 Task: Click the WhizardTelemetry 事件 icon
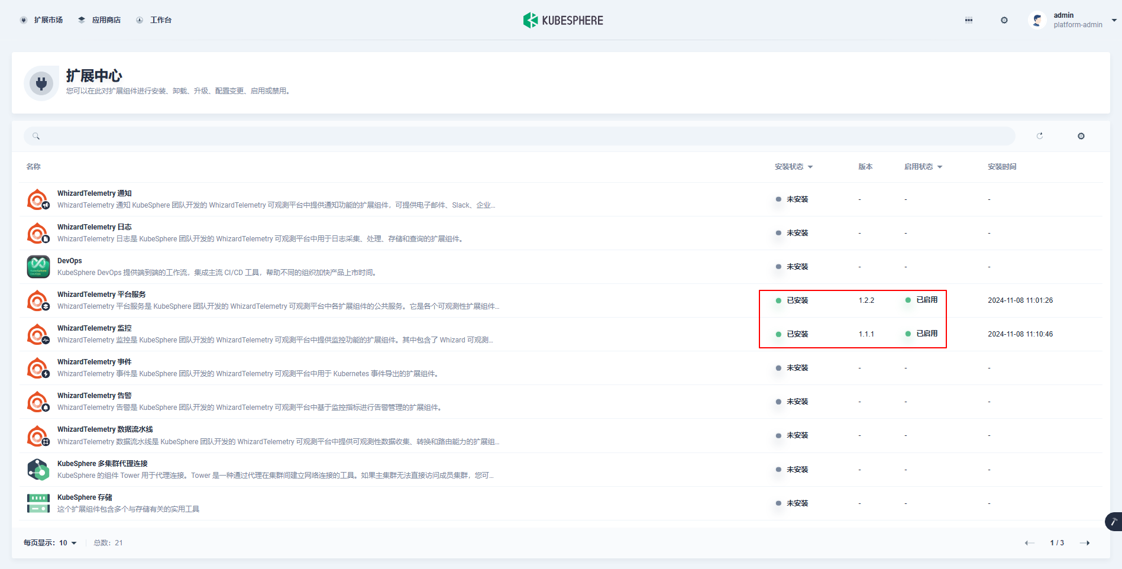click(x=38, y=368)
